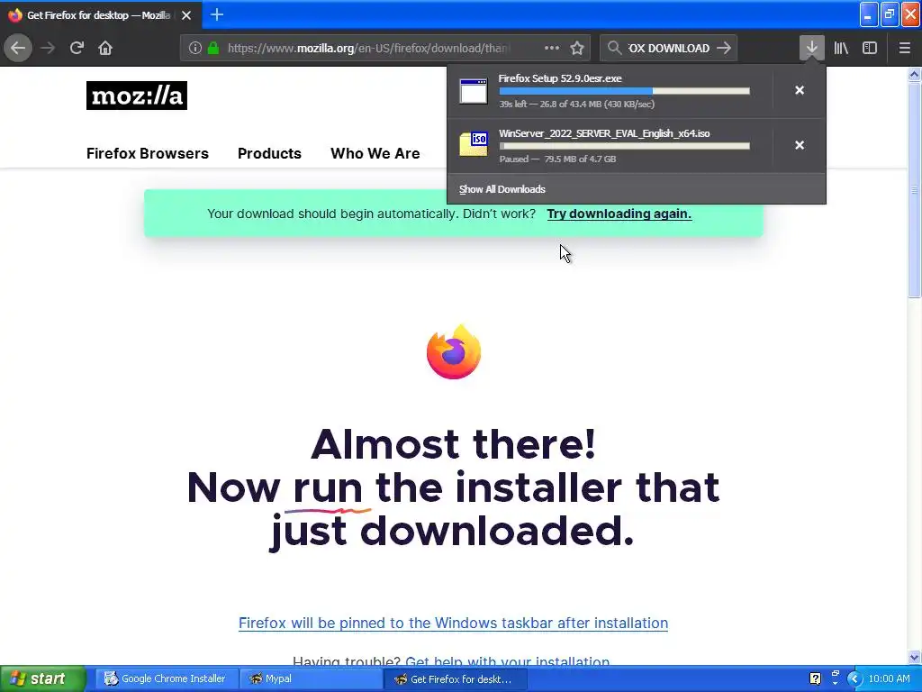Submit search with the go arrow
Viewport: 922px width, 692px height.
724,48
